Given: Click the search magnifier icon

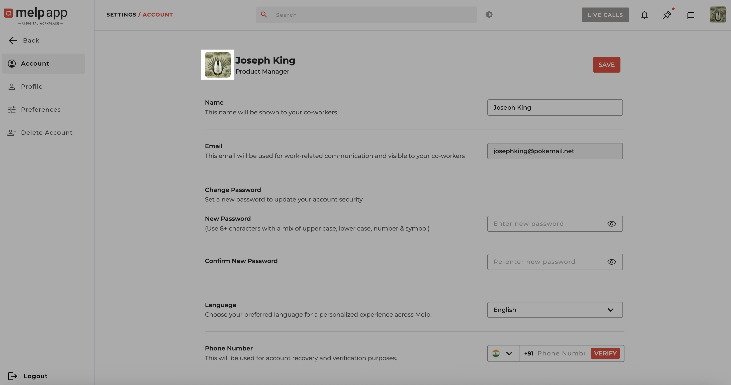Looking at the screenshot, I should point(264,15).
